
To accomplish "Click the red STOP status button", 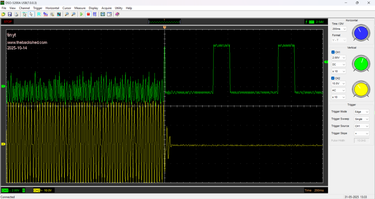I will [x=7, y=22].
